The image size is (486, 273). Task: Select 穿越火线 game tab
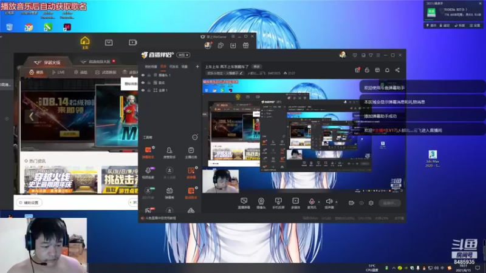pyautogui.click(x=48, y=62)
